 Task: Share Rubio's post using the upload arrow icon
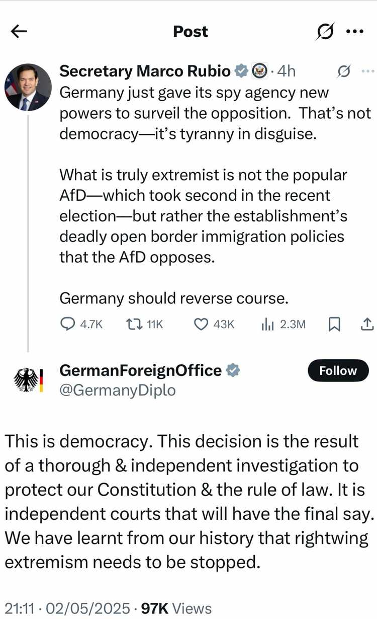(x=366, y=325)
